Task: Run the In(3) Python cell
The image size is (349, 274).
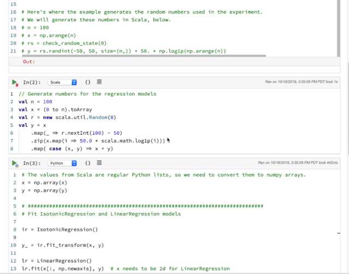Action: (15, 163)
